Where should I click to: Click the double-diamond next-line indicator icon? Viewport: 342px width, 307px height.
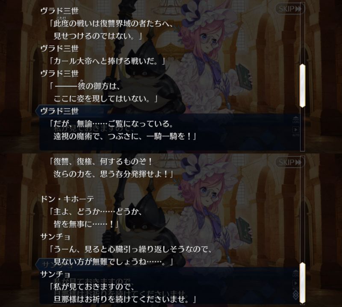pos(296,296)
